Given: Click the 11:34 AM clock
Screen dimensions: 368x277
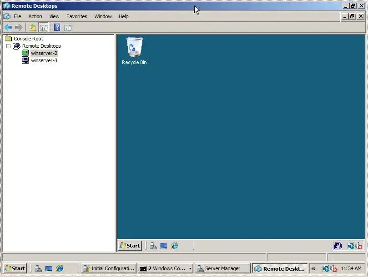Looking at the screenshot, I should (351, 268).
